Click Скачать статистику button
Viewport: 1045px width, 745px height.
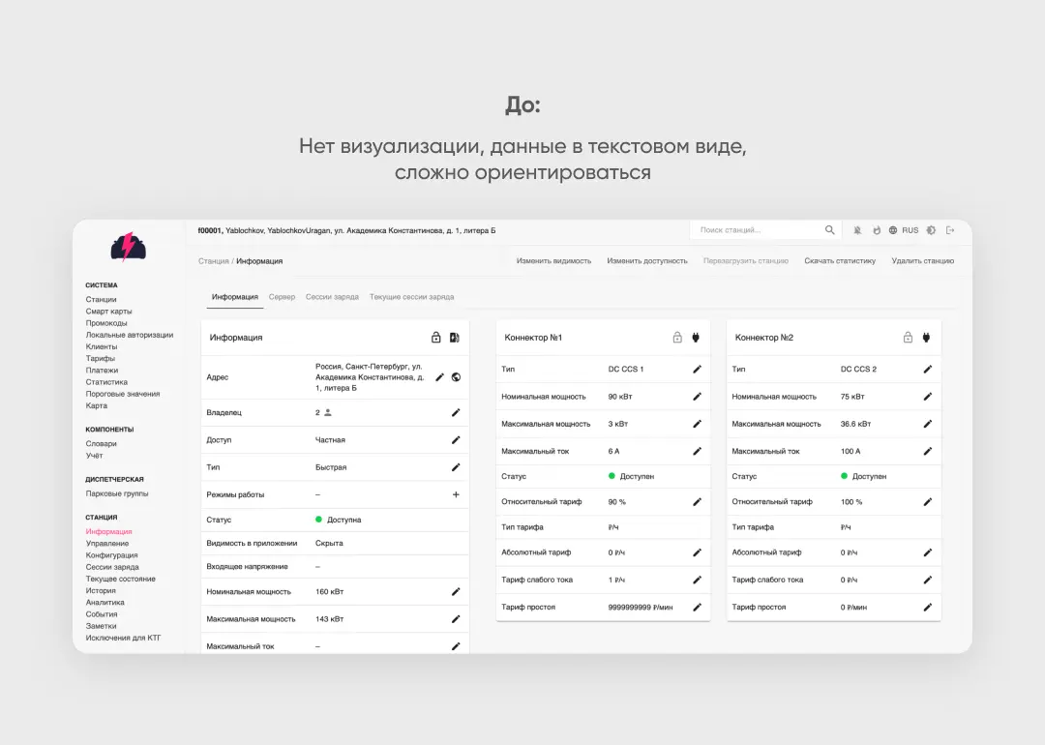[840, 261]
